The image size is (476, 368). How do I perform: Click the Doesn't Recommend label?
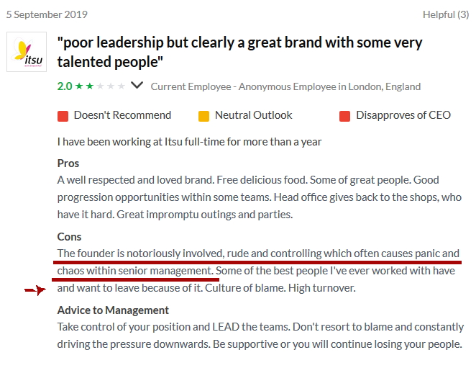(122, 115)
